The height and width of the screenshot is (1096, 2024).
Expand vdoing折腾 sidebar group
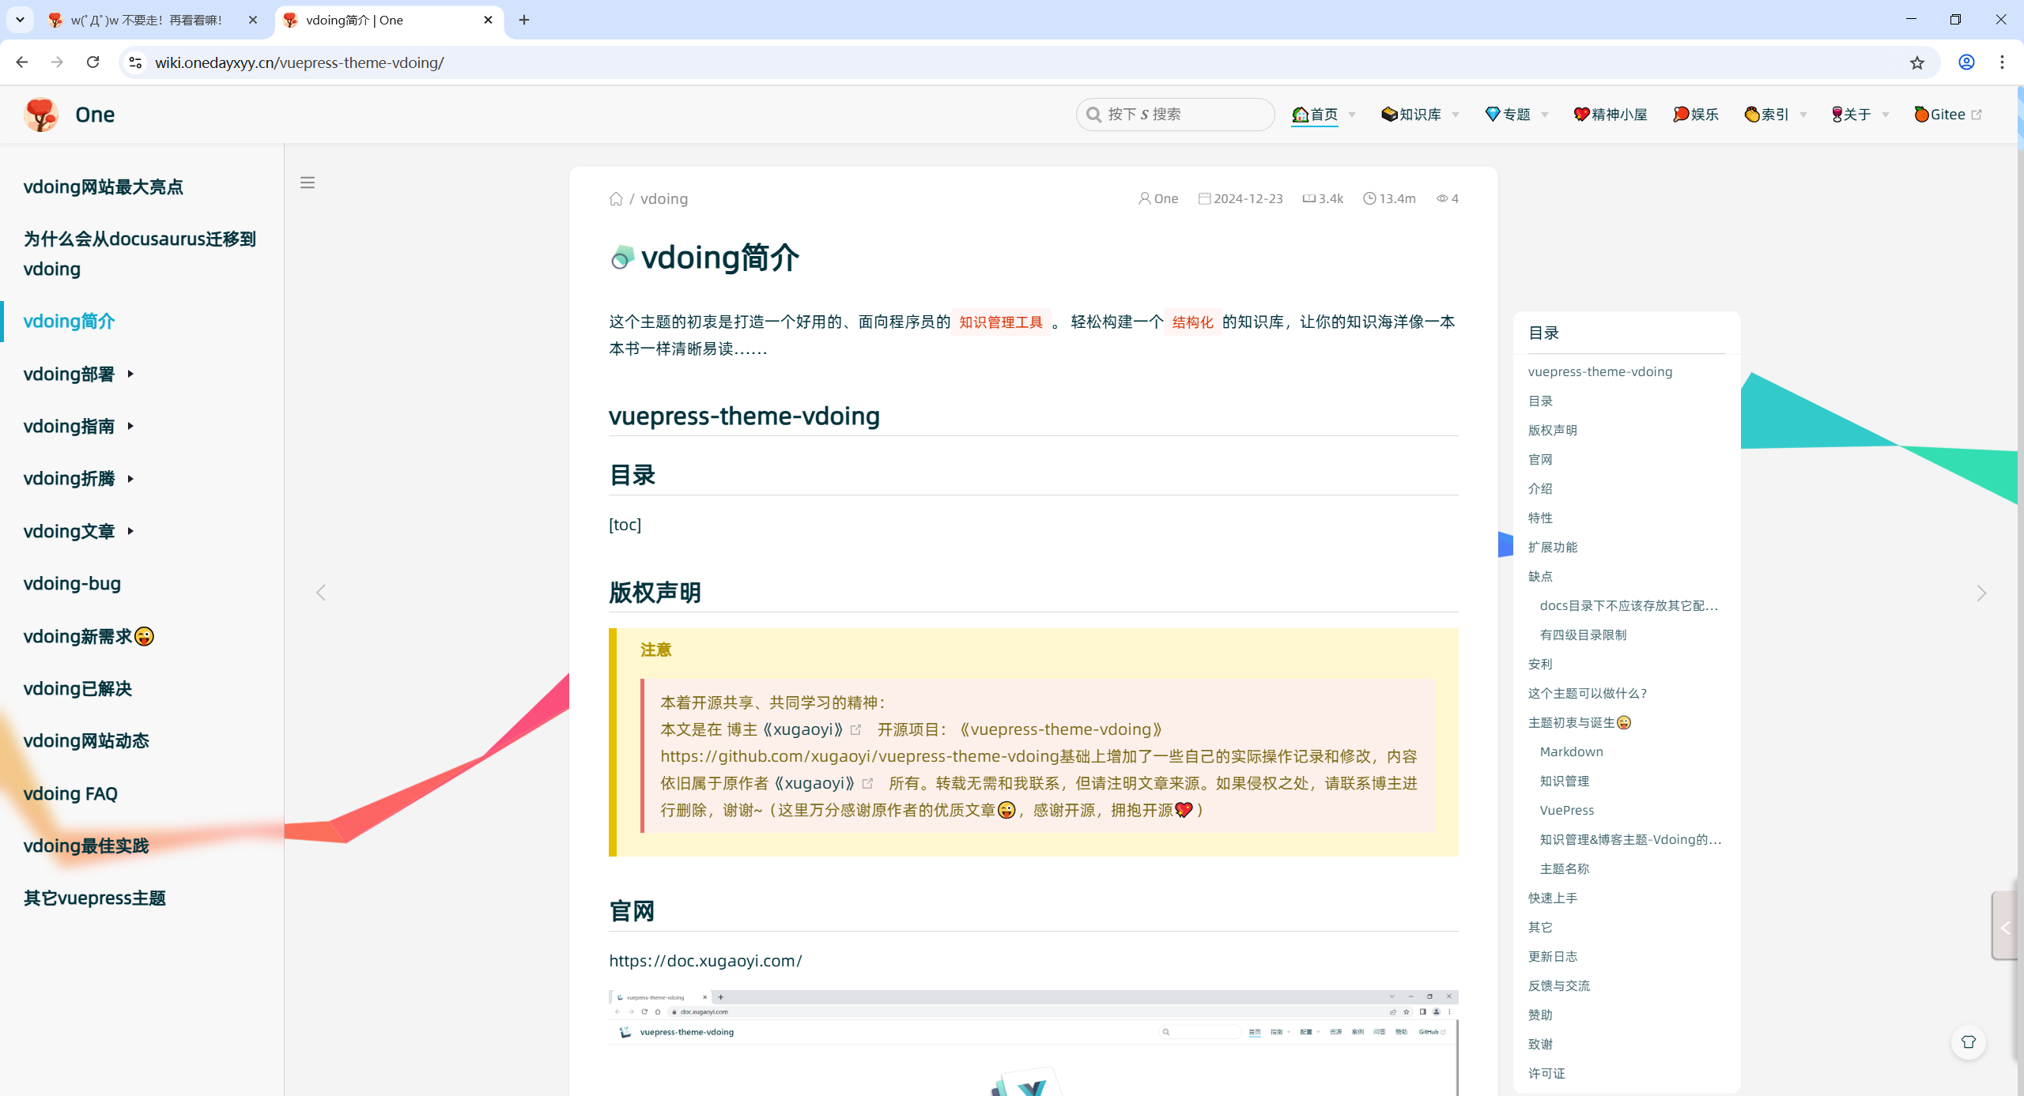point(79,478)
